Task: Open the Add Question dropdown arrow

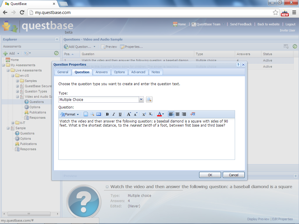Action: 94,47
